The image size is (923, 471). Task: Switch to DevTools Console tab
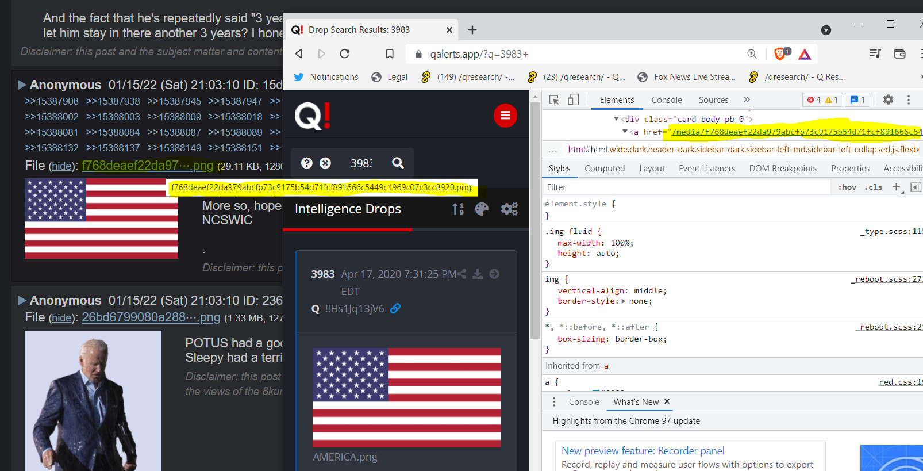[667, 100]
